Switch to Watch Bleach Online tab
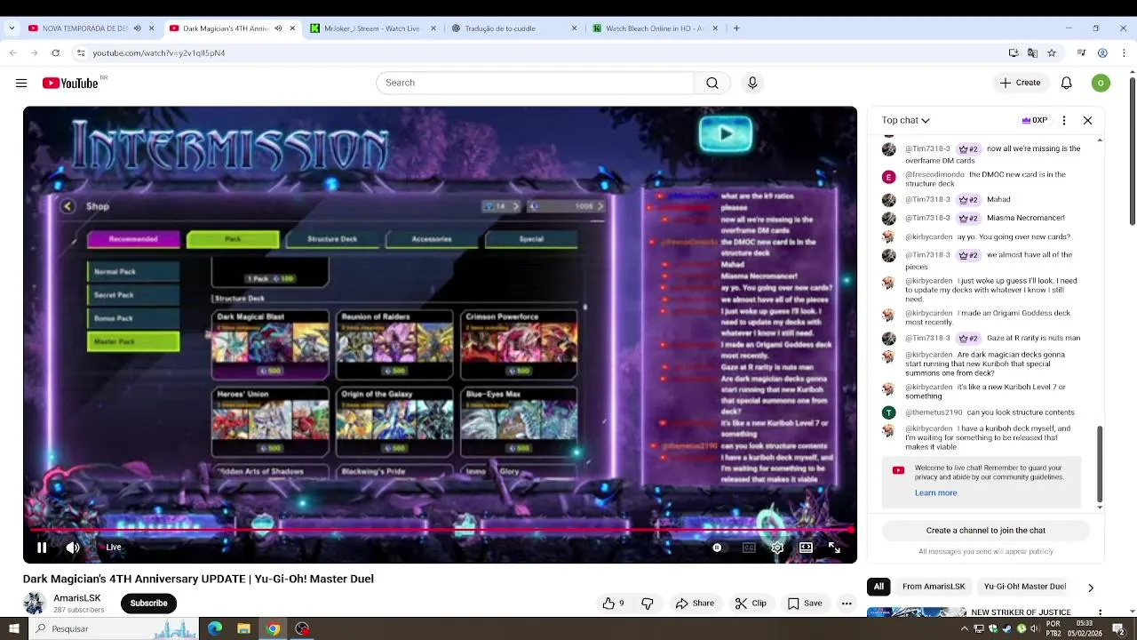This screenshot has height=640, width=1137. (x=655, y=28)
